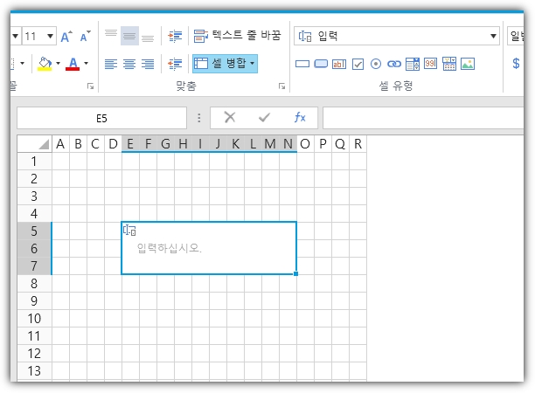
Task: Click the cancel X in formula bar
Action: (x=230, y=118)
